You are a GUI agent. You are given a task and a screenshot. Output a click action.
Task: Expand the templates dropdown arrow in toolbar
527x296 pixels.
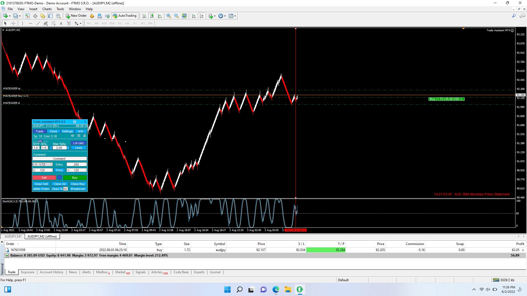(235, 16)
